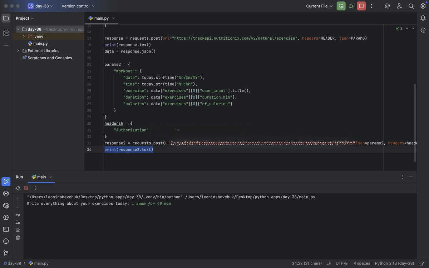429x268 pixels.
Task: Open Code With Me add-user icon
Action: (399, 6)
